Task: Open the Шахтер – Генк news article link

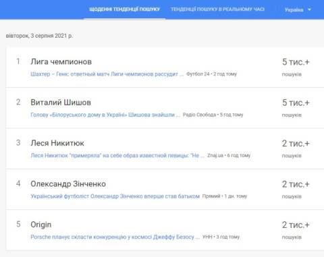Action: [107, 74]
